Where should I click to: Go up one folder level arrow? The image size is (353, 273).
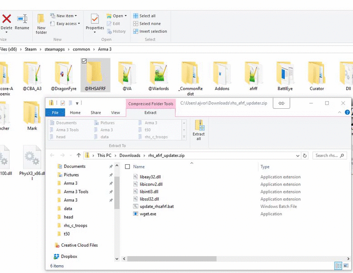(79, 155)
